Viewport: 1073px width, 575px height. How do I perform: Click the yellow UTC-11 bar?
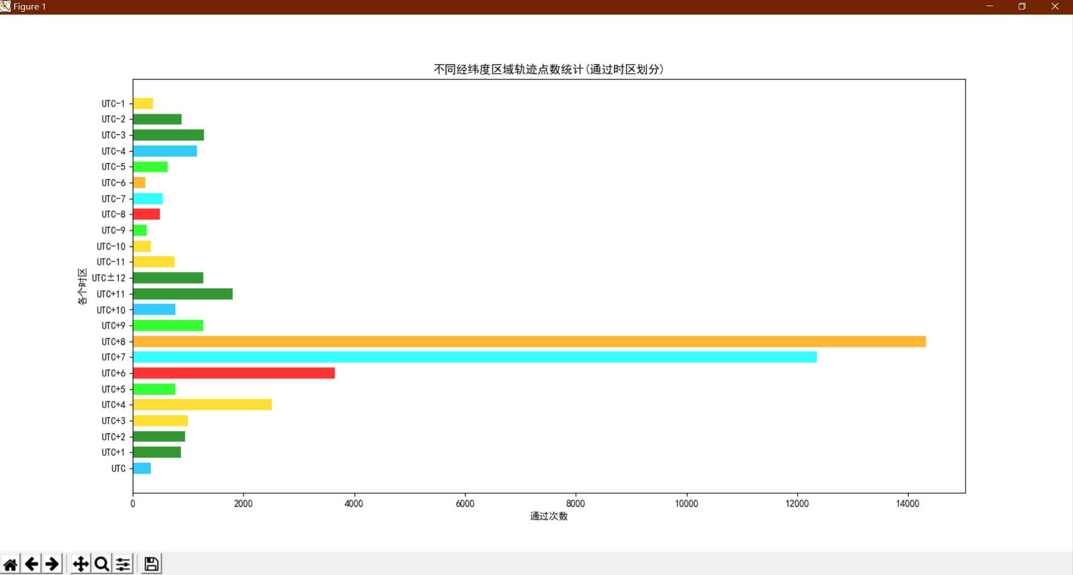tap(154, 262)
